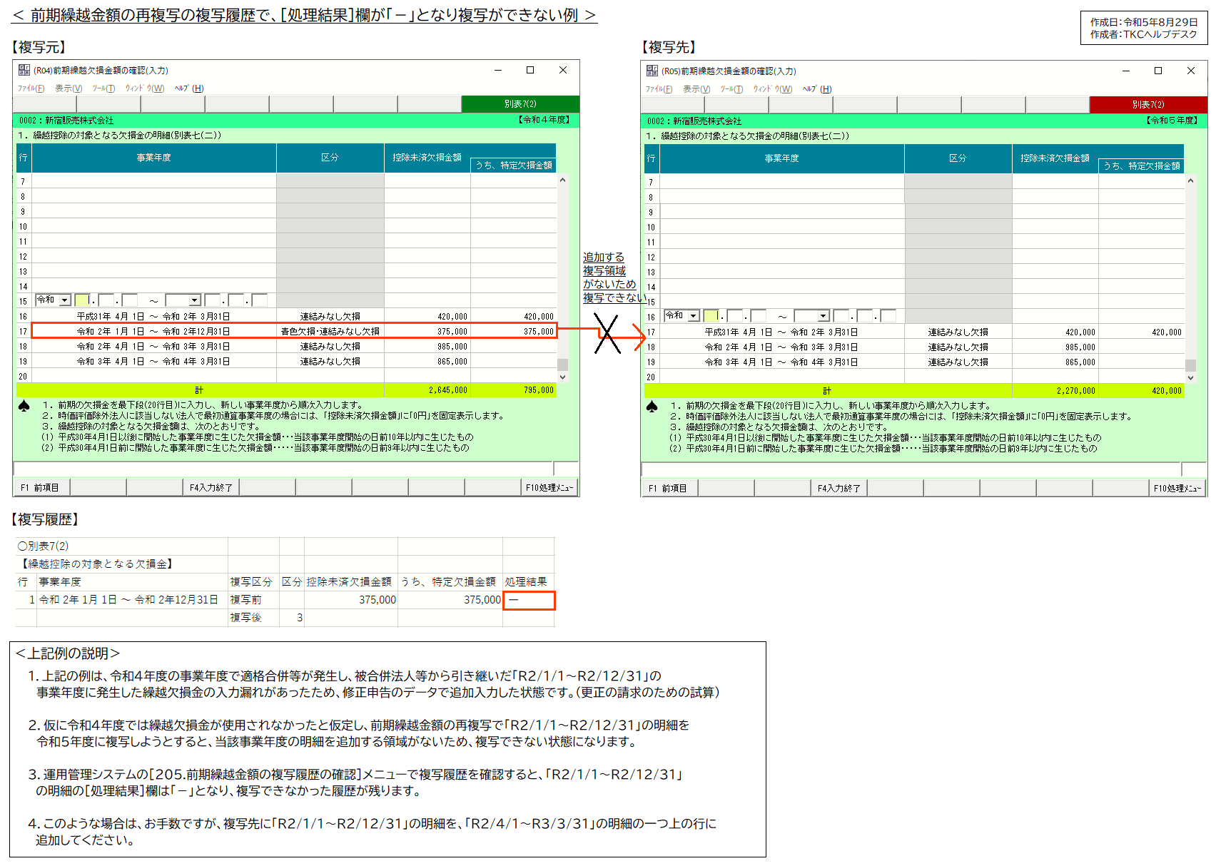
Task: Click the R04 window's application icon
Action: [x=24, y=70]
